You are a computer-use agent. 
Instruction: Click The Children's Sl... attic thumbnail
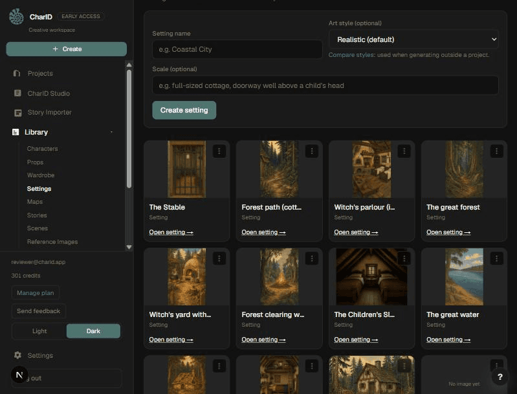(x=371, y=277)
